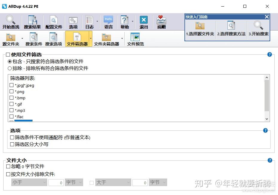Open the 文件预览 file preview tab

click(x=135, y=39)
